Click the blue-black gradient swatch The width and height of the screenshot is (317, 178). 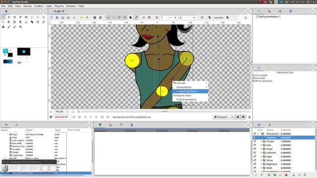[x=8, y=61]
